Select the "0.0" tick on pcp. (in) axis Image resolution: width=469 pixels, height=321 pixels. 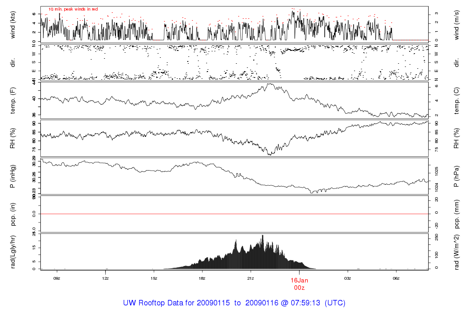point(34,214)
